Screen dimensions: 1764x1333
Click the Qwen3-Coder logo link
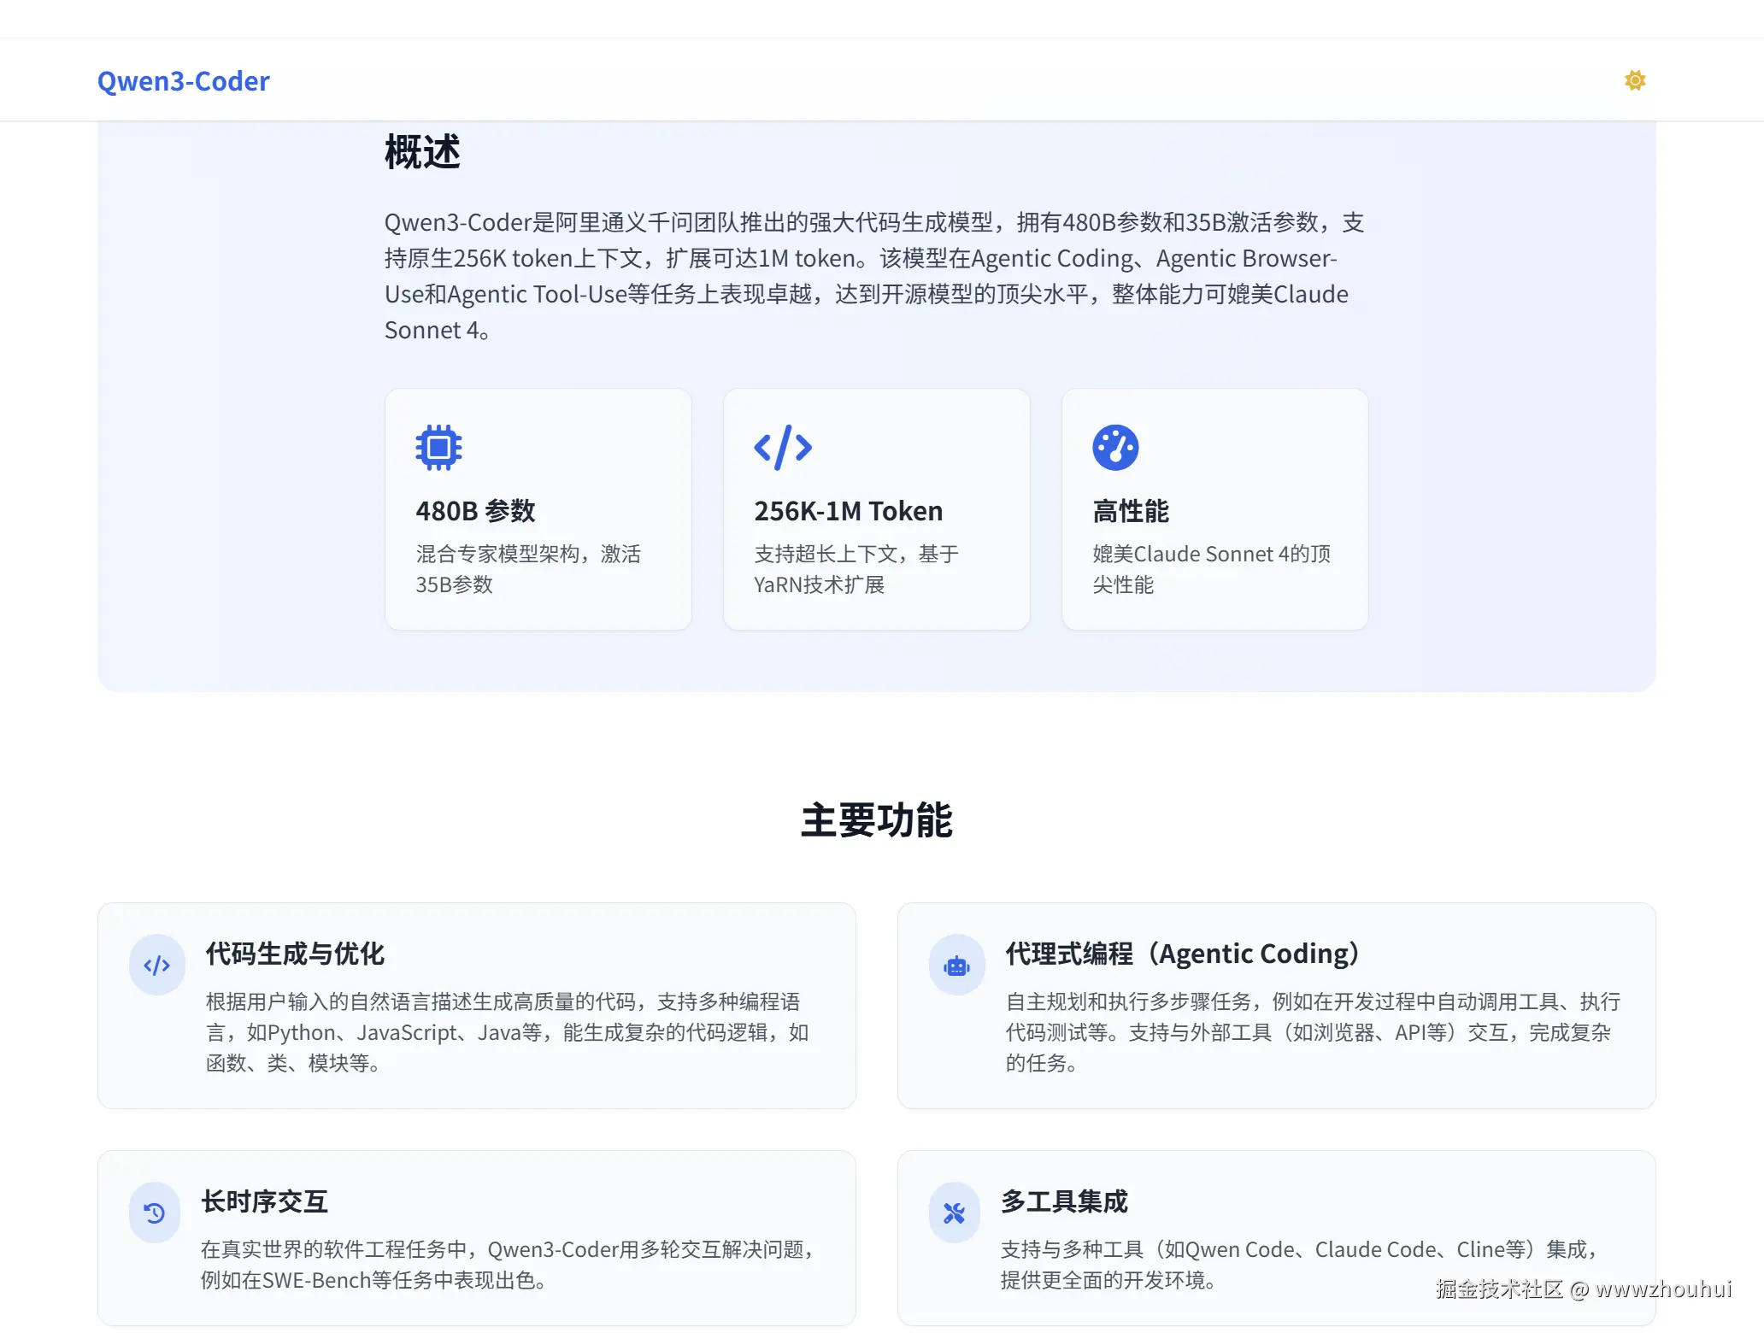pos(183,80)
